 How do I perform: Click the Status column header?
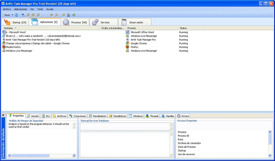tap(183, 28)
